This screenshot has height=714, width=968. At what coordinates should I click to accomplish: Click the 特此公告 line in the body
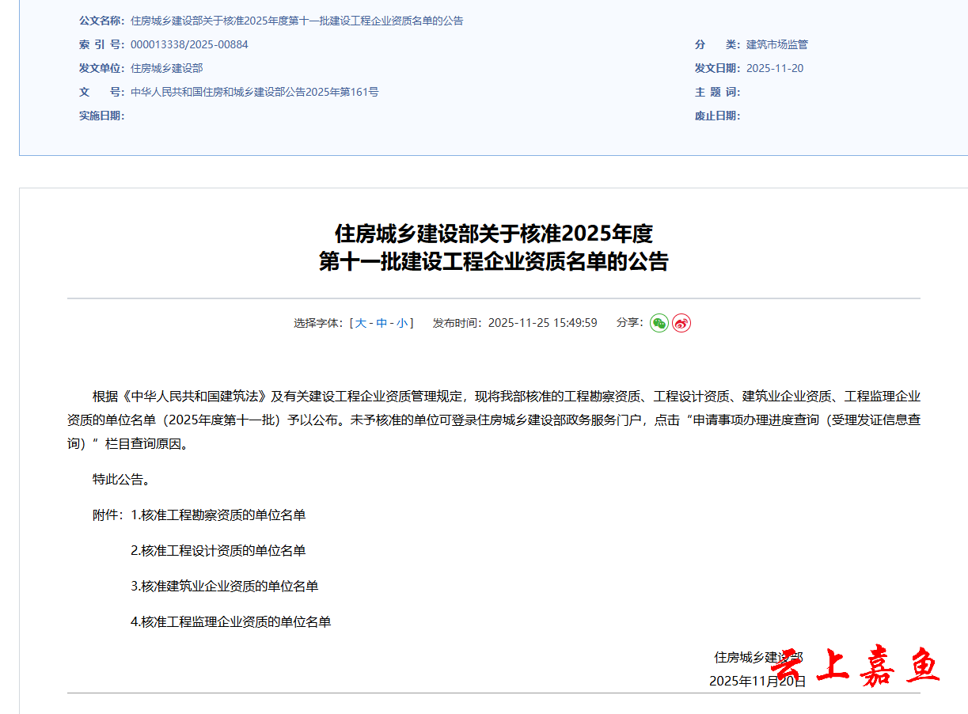(122, 480)
